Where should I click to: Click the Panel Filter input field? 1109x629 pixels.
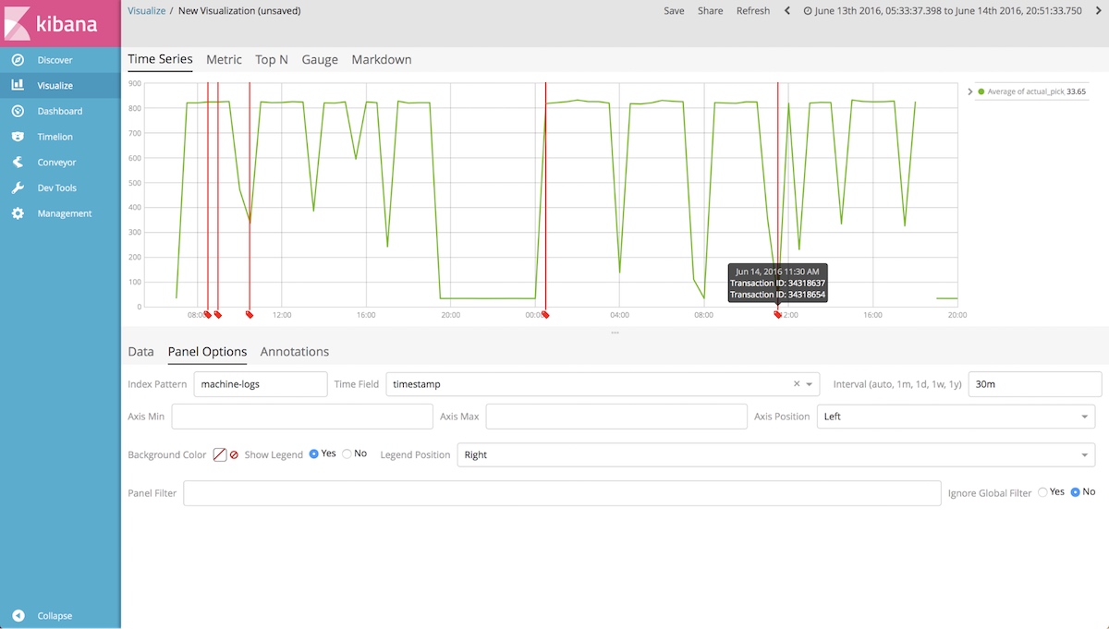pyautogui.click(x=562, y=493)
